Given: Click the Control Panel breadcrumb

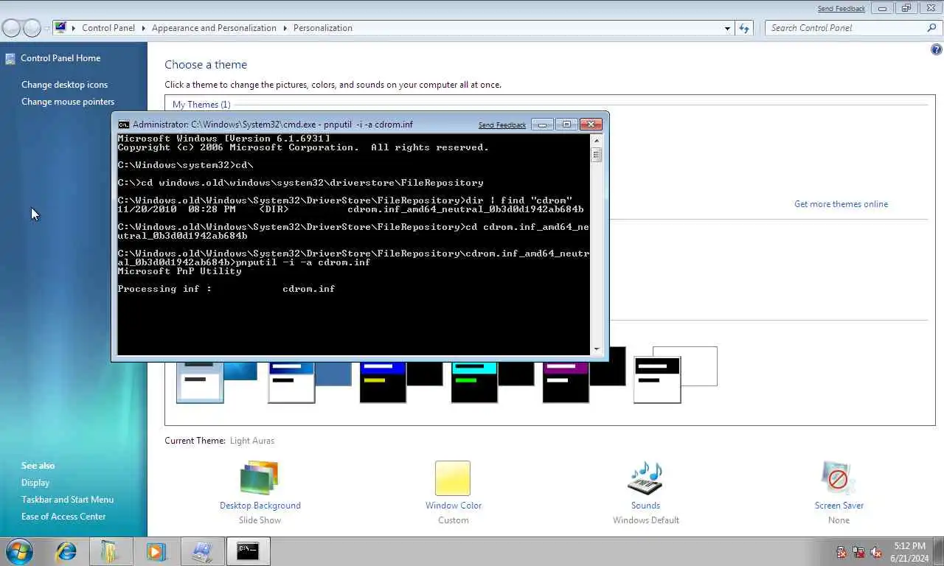Looking at the screenshot, I should [x=108, y=28].
